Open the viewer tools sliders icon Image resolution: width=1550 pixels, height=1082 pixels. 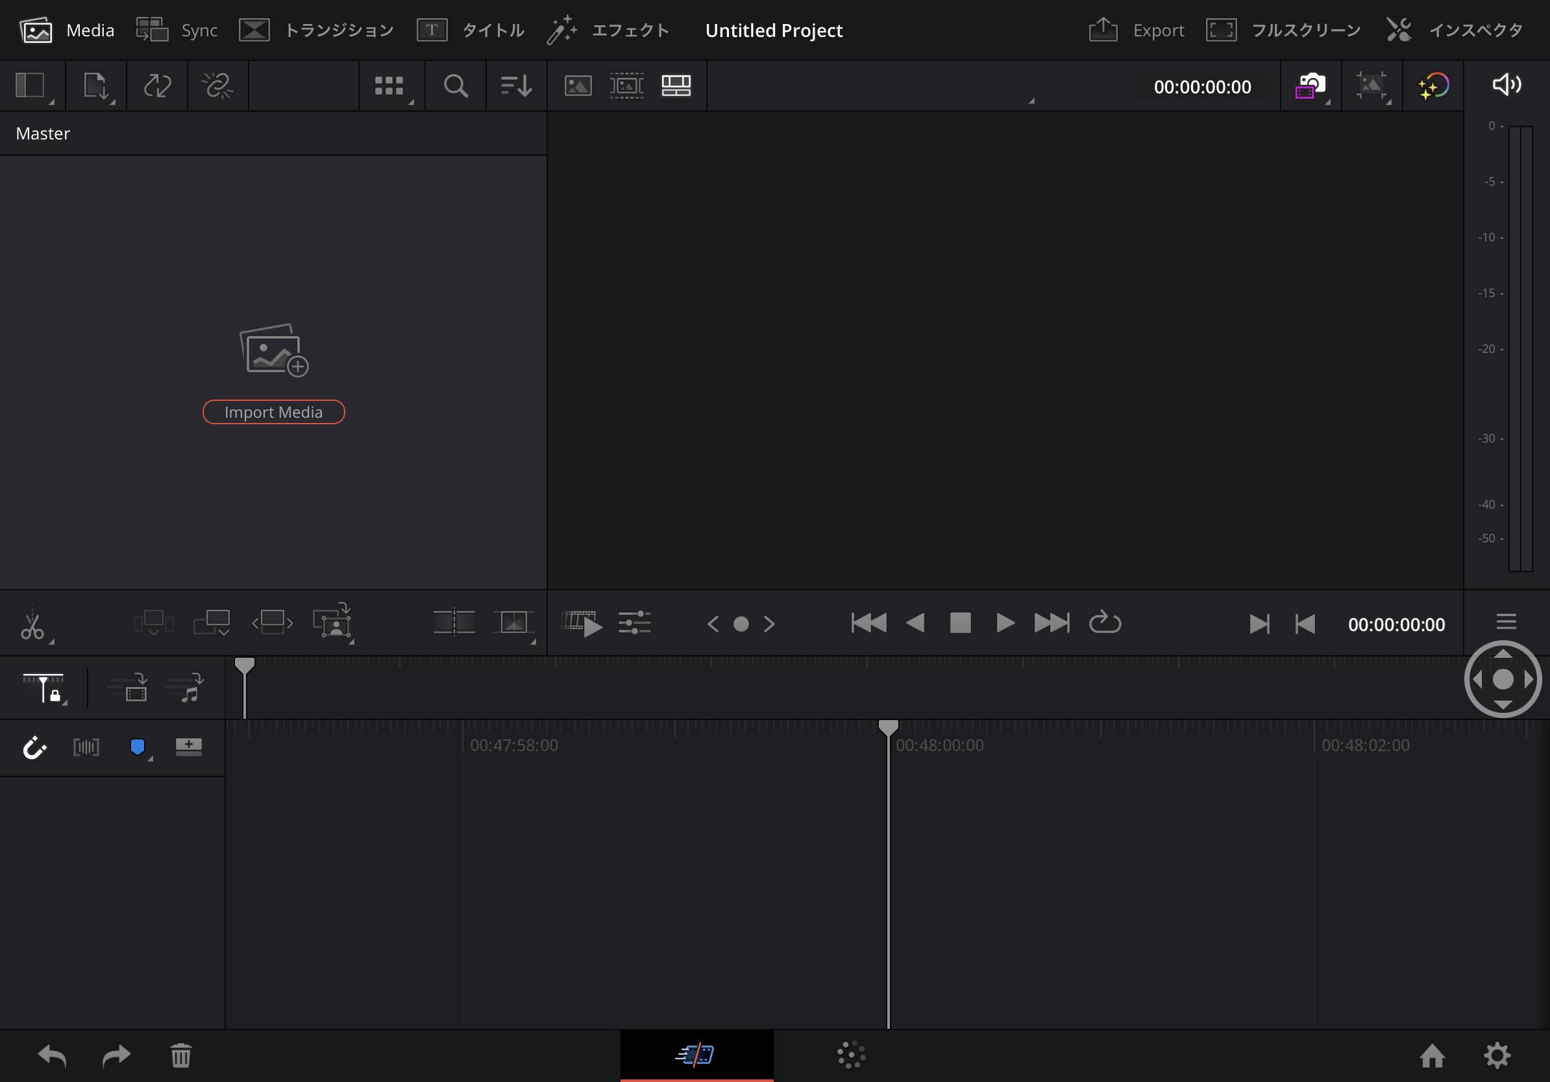click(634, 623)
